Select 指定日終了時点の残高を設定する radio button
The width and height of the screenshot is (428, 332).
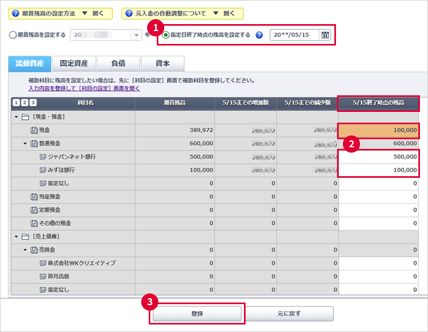point(166,35)
